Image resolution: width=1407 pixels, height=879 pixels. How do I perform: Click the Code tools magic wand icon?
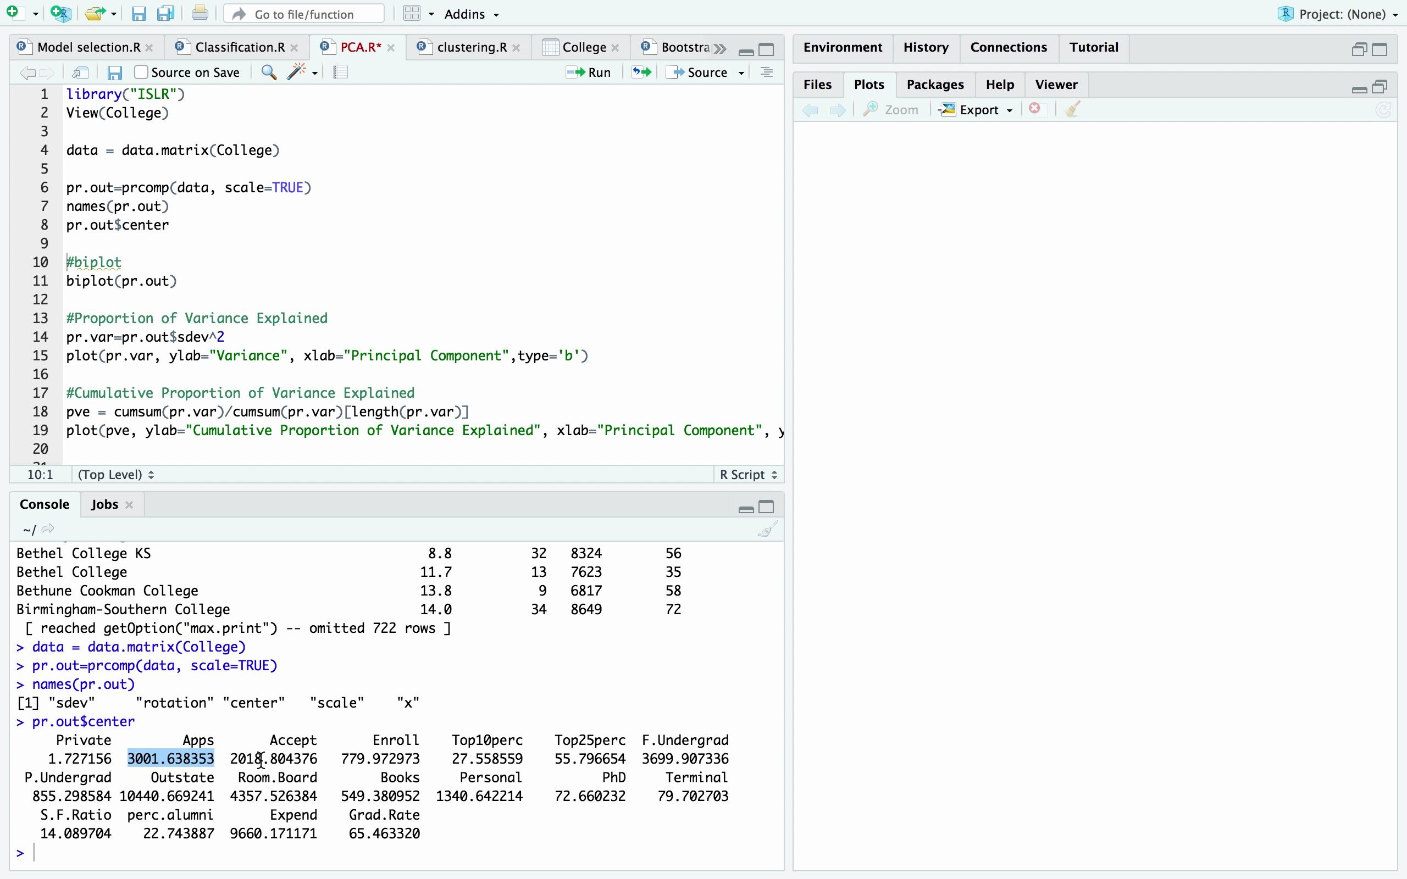pyautogui.click(x=297, y=71)
